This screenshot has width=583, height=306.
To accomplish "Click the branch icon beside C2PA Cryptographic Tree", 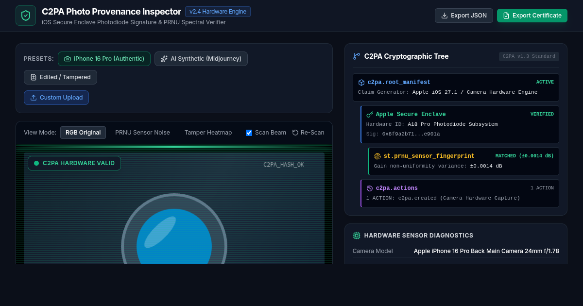I will coord(357,56).
